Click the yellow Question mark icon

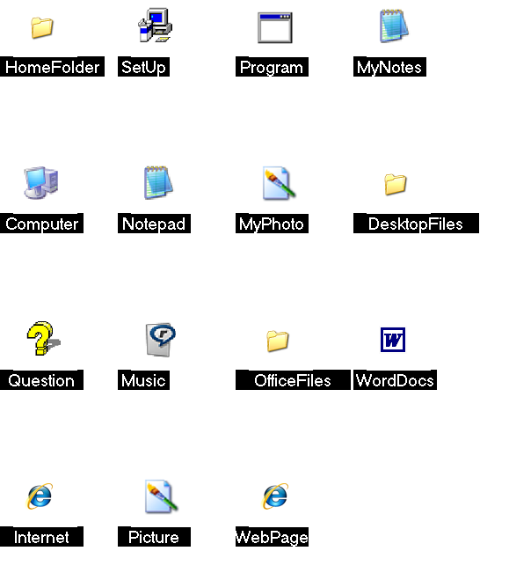(x=43, y=338)
